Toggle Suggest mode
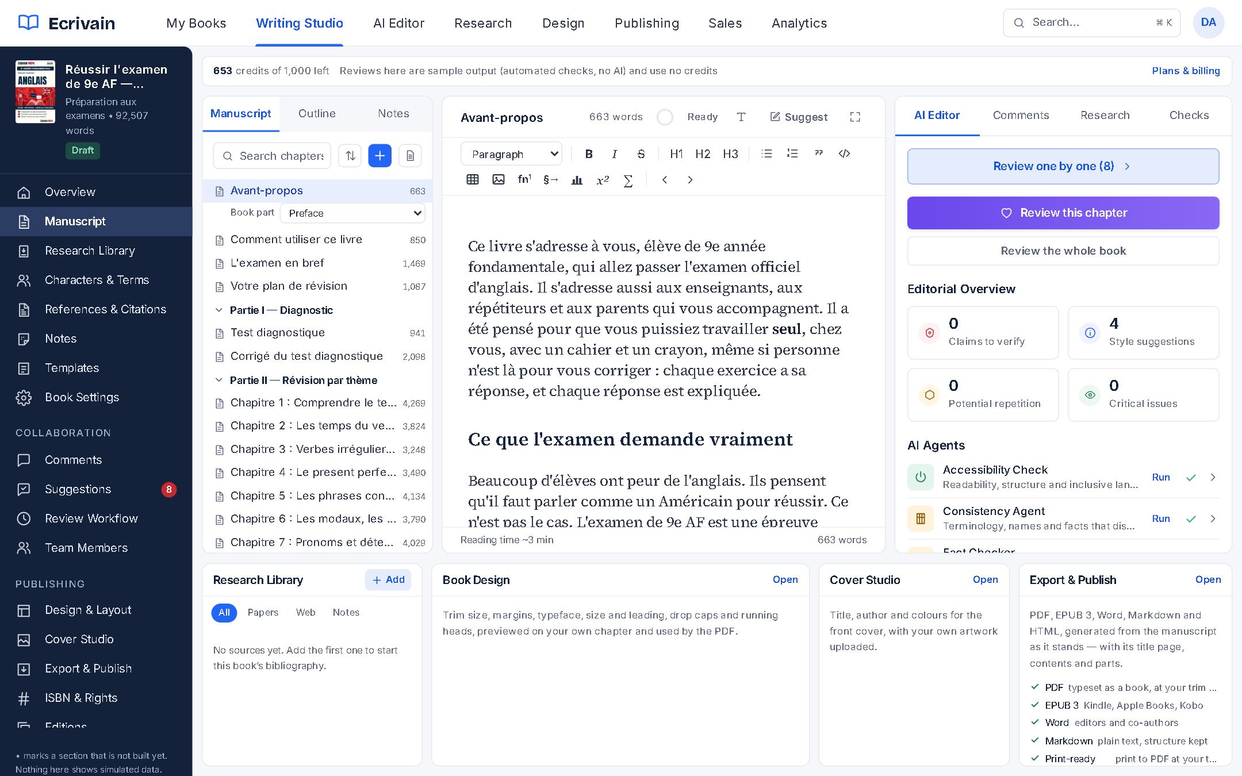 tap(799, 117)
